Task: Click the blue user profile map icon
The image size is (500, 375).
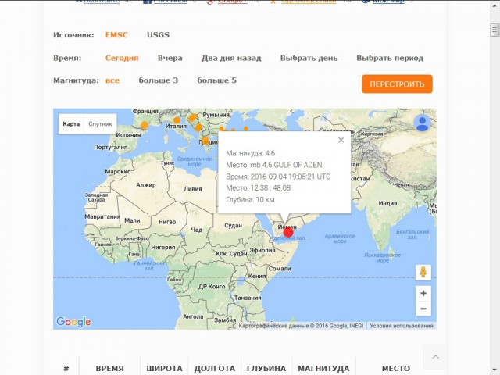Action: point(423,123)
